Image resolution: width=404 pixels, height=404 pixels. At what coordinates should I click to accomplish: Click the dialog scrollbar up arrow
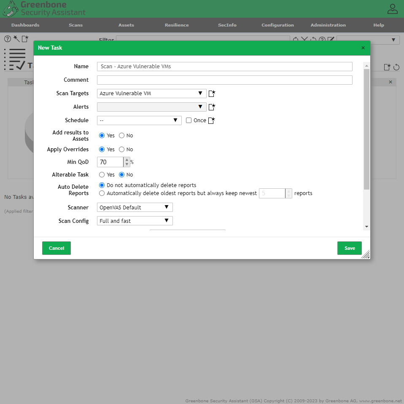pyautogui.click(x=366, y=66)
